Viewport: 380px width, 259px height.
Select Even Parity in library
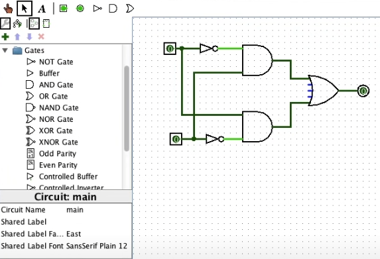[52, 165]
